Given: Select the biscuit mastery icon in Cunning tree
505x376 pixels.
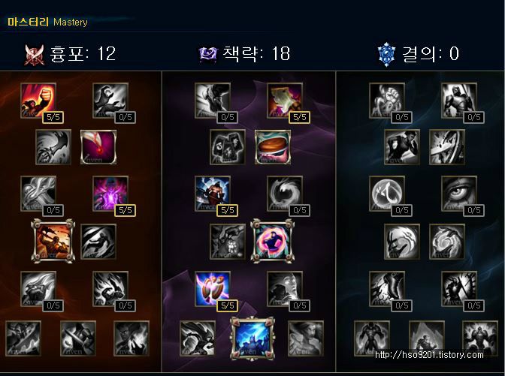Looking at the screenshot, I should (273, 147).
